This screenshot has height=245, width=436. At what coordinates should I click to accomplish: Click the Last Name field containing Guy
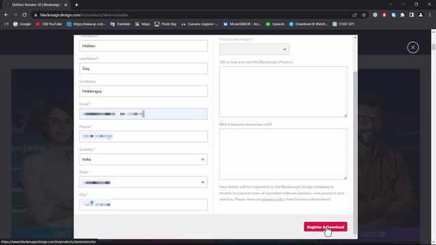(143, 69)
